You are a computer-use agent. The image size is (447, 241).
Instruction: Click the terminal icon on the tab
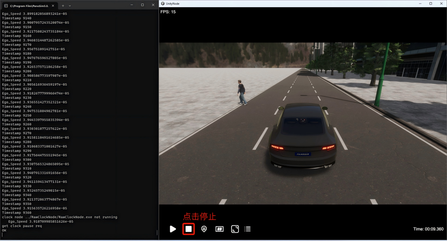(x=6, y=6)
